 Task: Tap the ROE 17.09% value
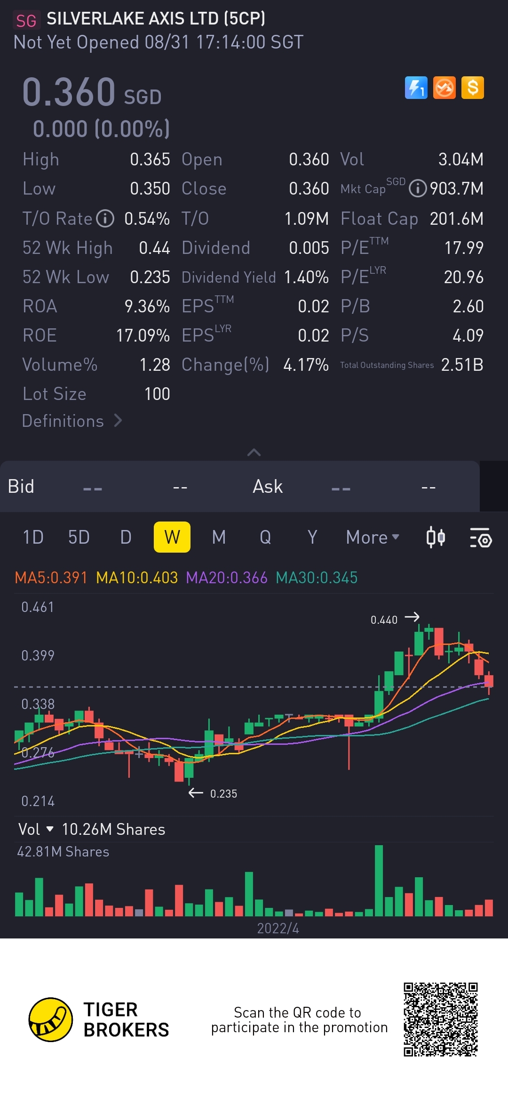[x=143, y=335]
